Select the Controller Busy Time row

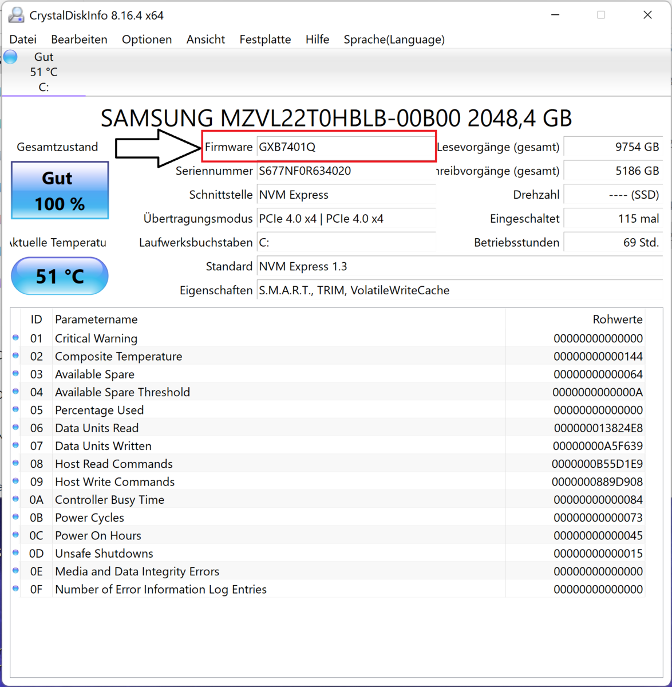pyautogui.click(x=327, y=500)
